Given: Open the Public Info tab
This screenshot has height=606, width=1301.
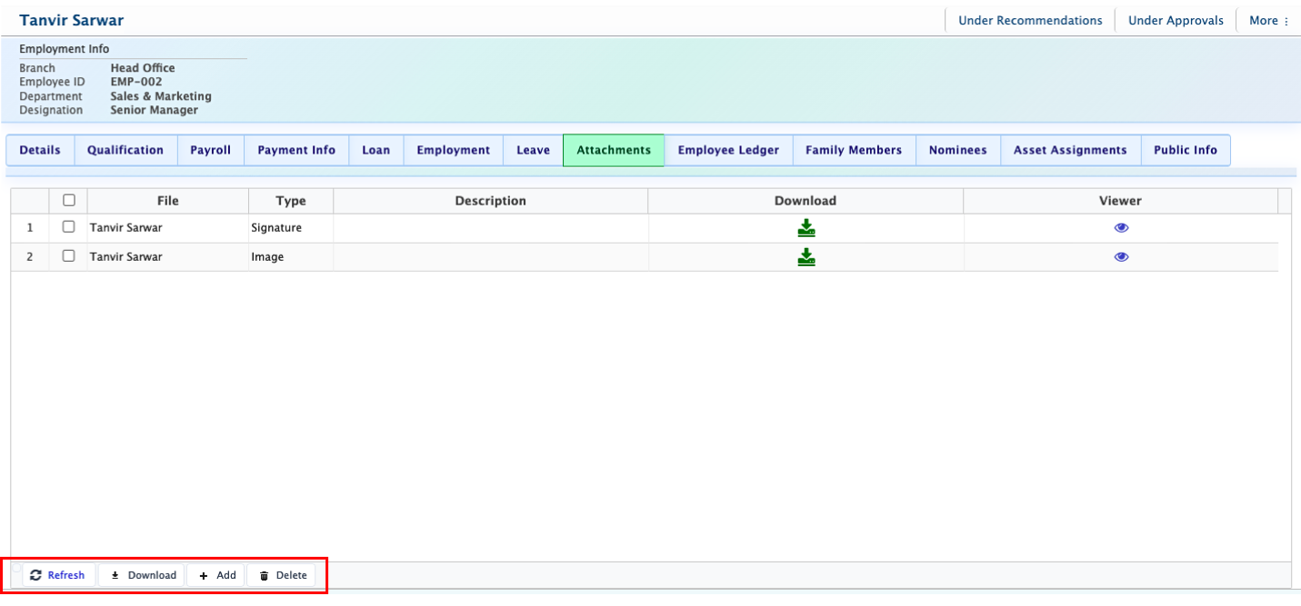Looking at the screenshot, I should point(1186,151).
